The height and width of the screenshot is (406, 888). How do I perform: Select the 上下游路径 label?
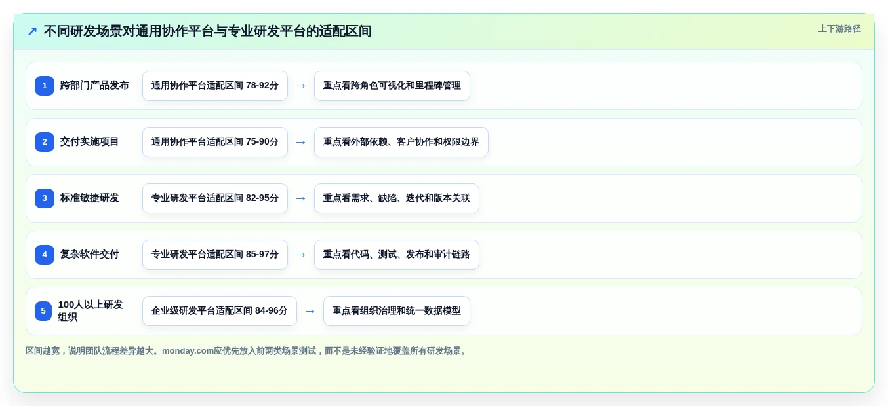pyautogui.click(x=839, y=29)
